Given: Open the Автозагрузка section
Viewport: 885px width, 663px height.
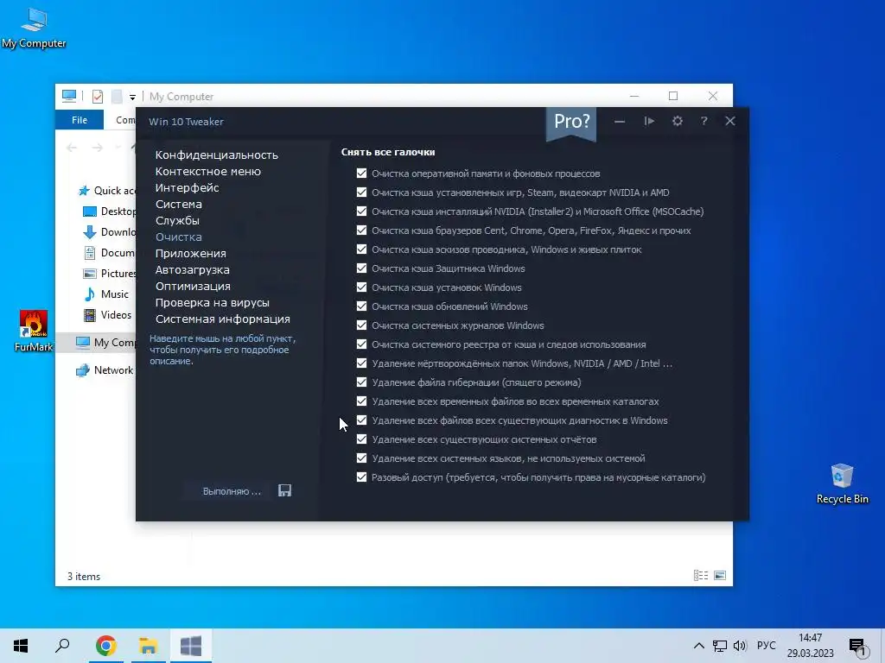Looking at the screenshot, I should (x=193, y=269).
